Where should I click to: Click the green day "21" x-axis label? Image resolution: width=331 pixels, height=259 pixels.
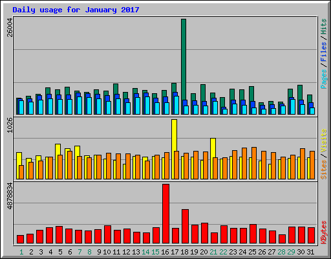pyautogui.click(x=213, y=252)
